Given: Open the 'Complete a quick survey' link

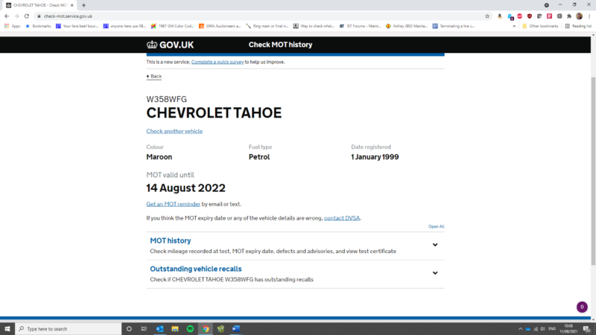Looking at the screenshot, I should point(218,62).
